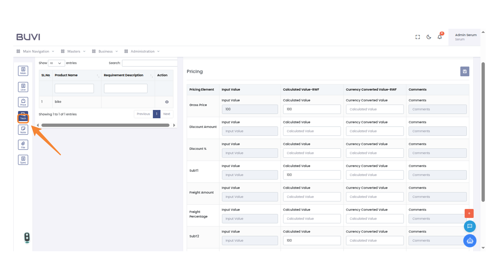View the bike row eye icon
499x280 pixels.
click(167, 102)
